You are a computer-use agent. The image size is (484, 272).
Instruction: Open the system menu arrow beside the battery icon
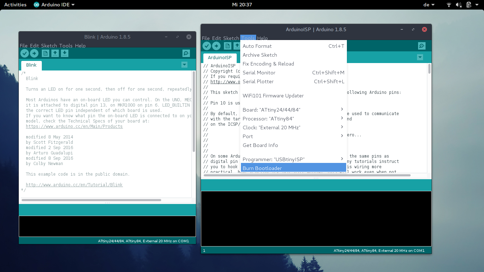pos(477,5)
